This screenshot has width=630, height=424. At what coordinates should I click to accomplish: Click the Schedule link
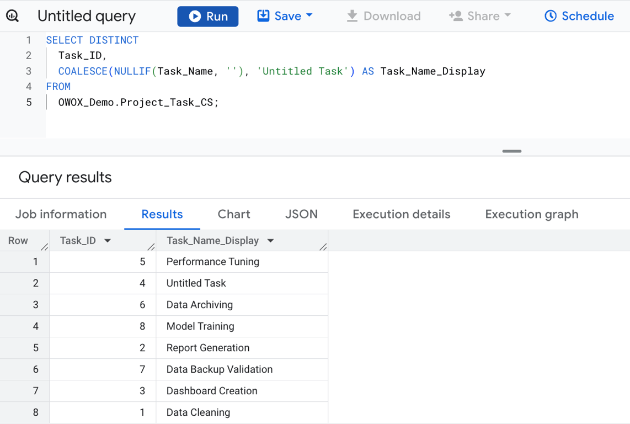pyautogui.click(x=579, y=16)
